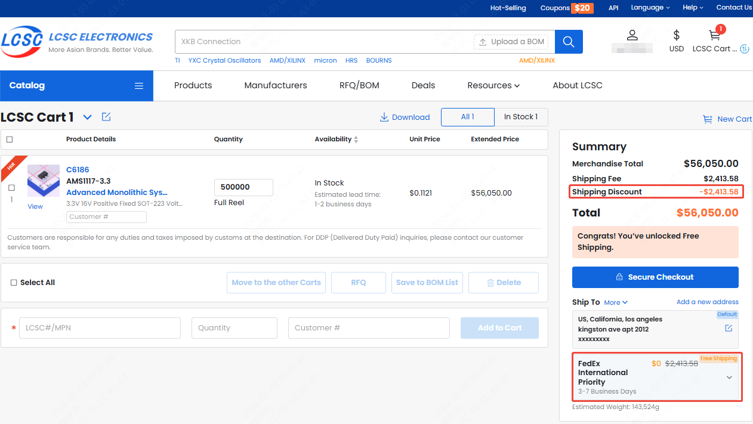Click the magnifying glass search button
Viewport: 753px width, 424px height.
pos(569,42)
